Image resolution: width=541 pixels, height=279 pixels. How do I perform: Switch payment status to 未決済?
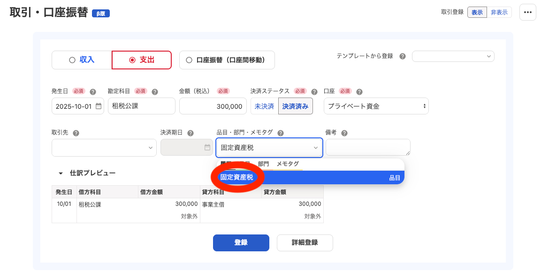coord(265,106)
